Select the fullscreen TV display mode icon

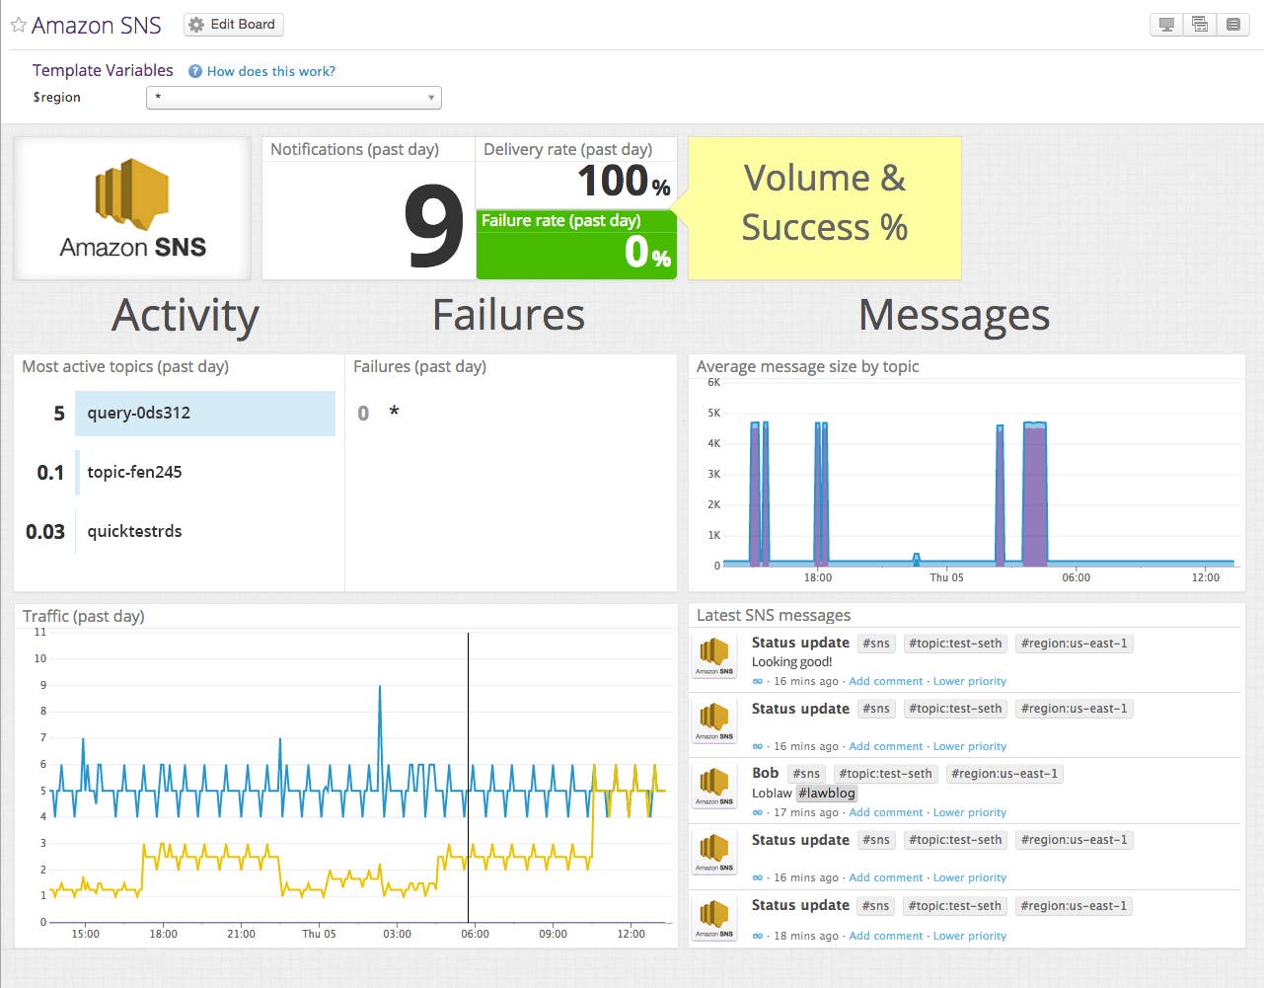coord(1165,24)
